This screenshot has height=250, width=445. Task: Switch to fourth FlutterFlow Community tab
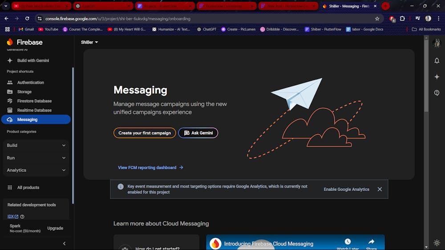pos(227,6)
